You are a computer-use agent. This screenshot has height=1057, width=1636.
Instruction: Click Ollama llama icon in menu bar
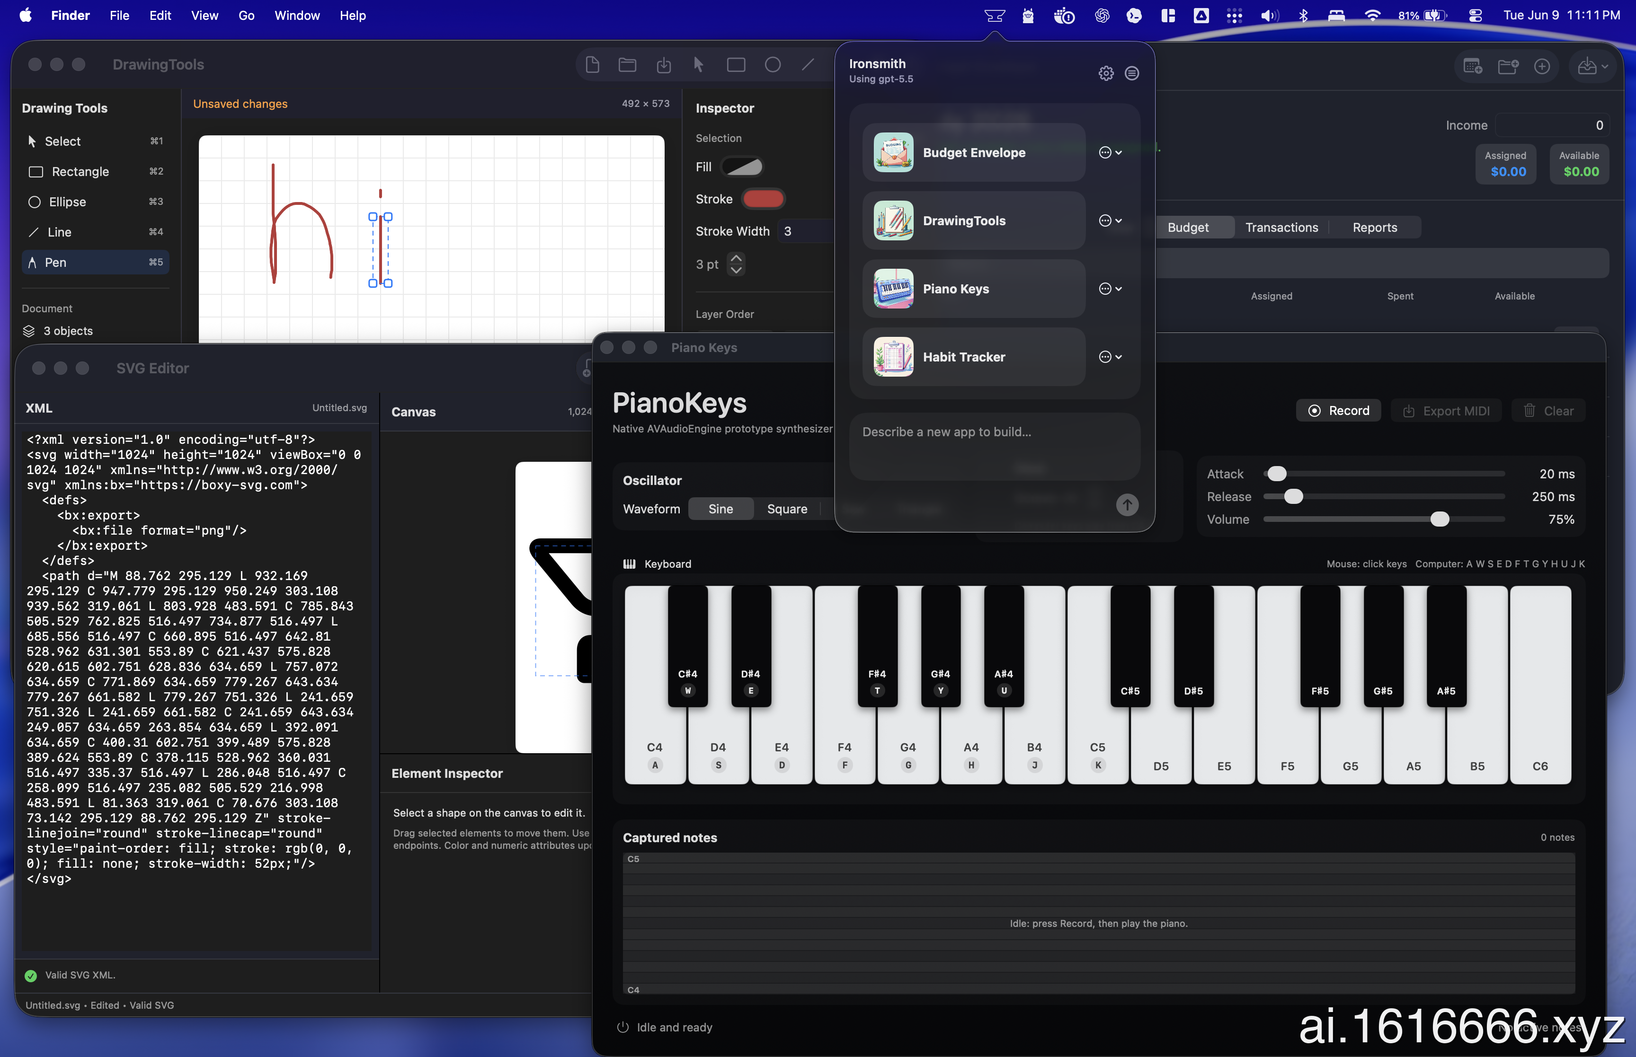[1028, 15]
